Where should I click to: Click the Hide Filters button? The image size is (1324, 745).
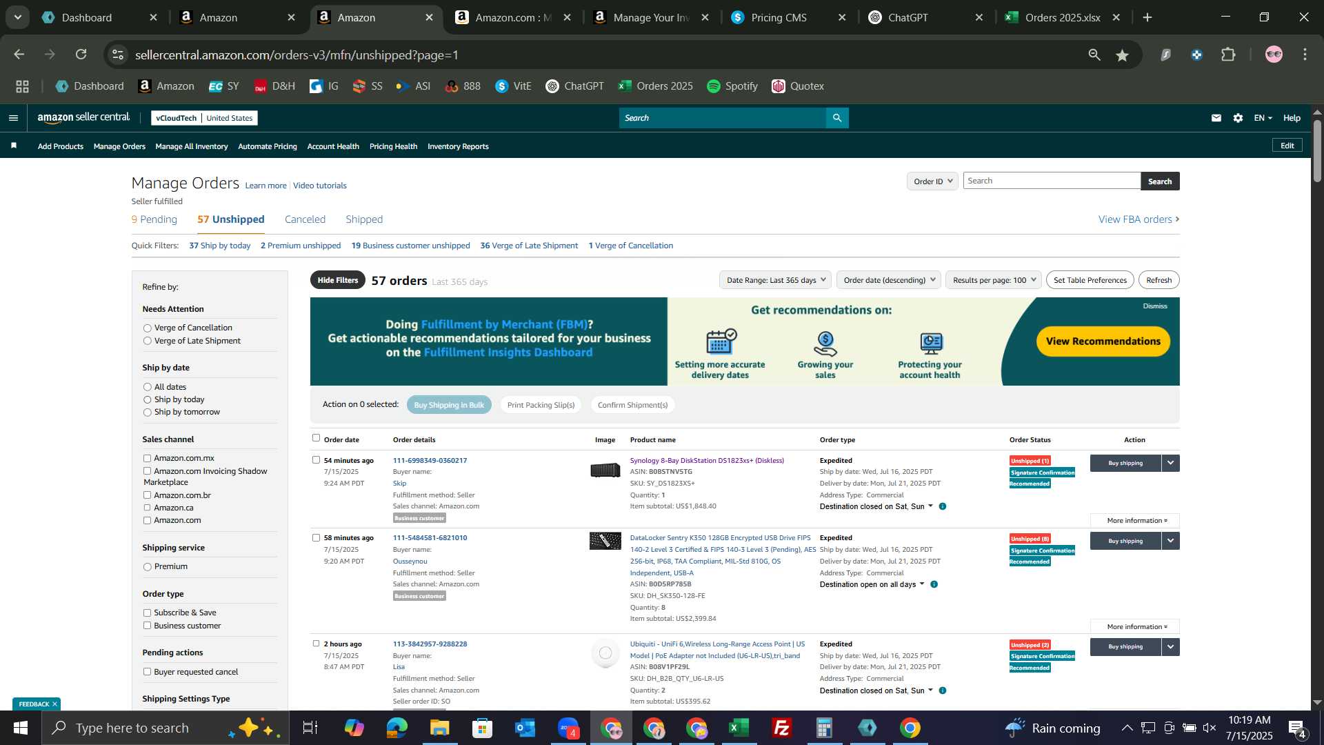pyautogui.click(x=338, y=280)
